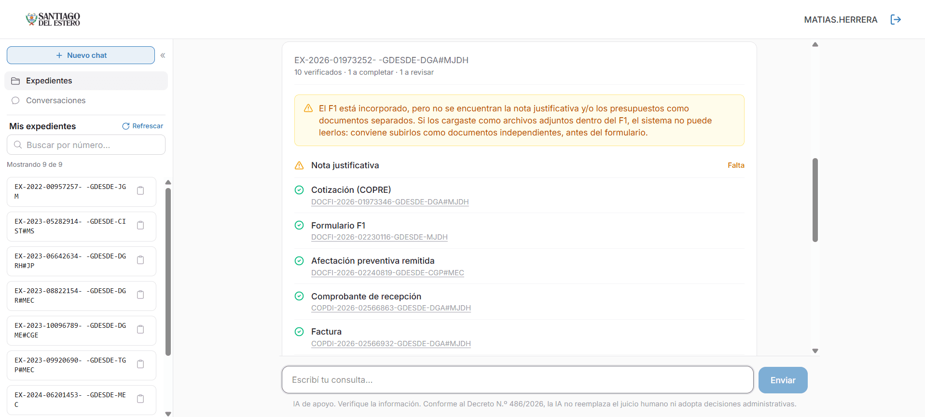Click the check icon beside Factura
The height and width of the screenshot is (417, 925).
(299, 332)
